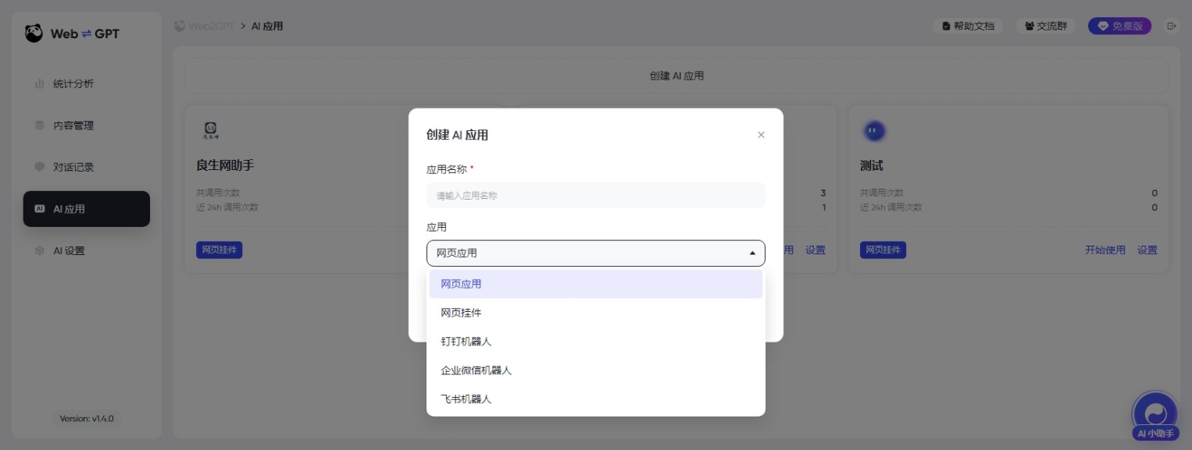Collapse the 应用 type dropdown

tap(595, 253)
